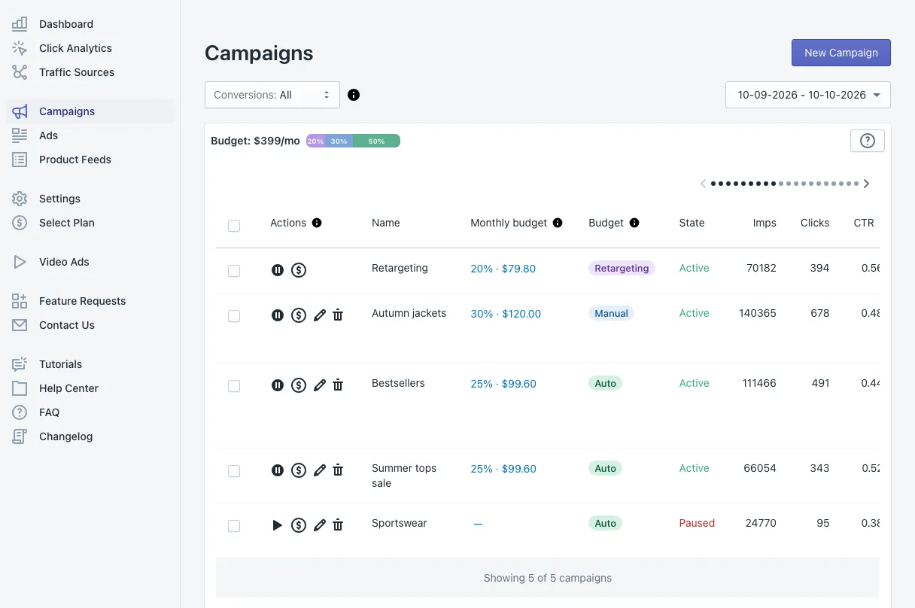Delete the Sportswear campaign

pyautogui.click(x=338, y=525)
